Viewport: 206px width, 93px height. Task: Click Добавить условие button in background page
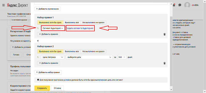click(20, 47)
